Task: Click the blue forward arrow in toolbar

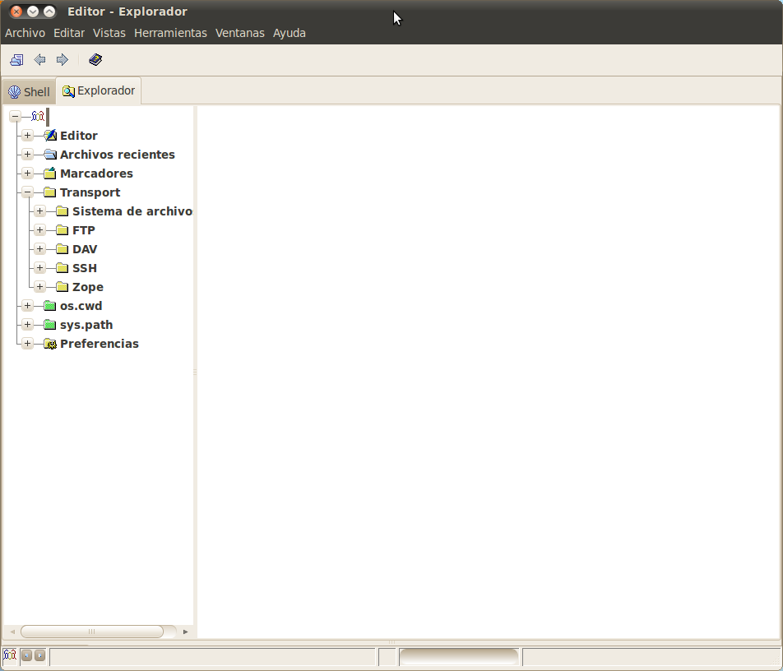Action: (x=62, y=60)
